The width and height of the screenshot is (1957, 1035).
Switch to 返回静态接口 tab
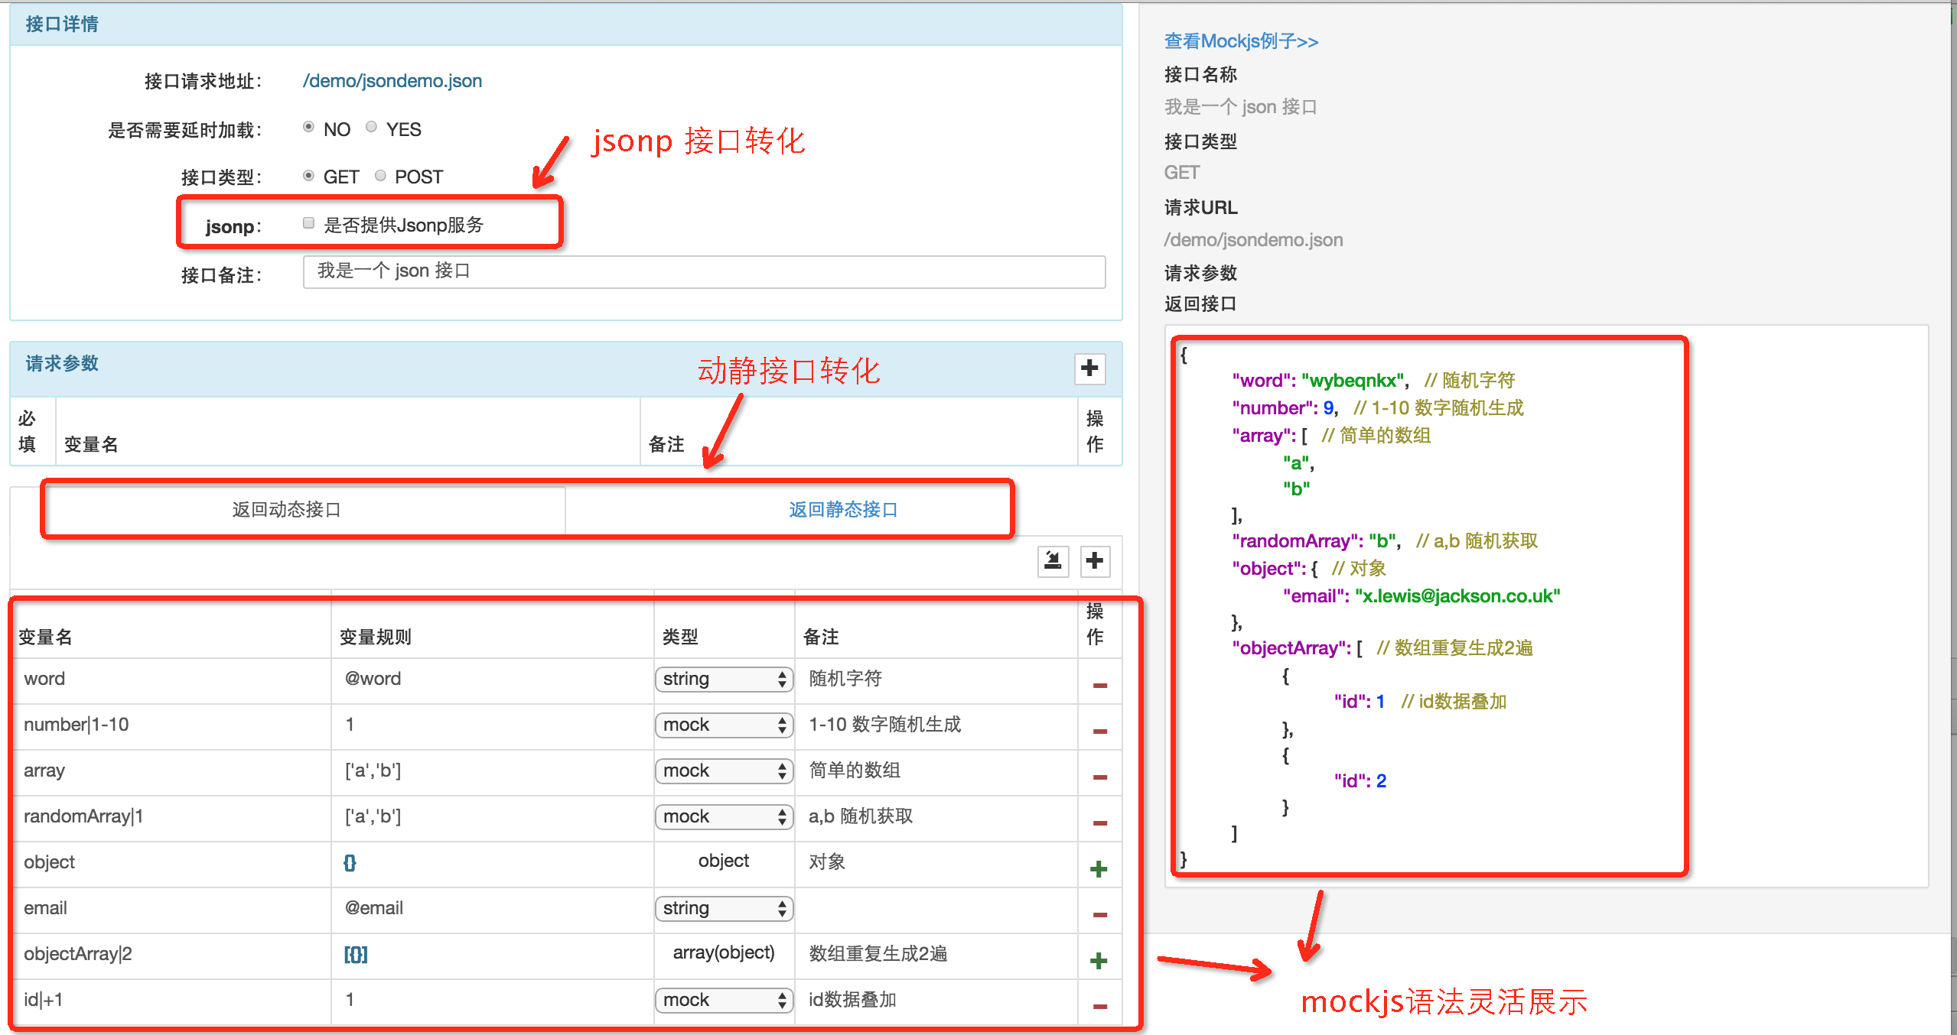click(843, 509)
